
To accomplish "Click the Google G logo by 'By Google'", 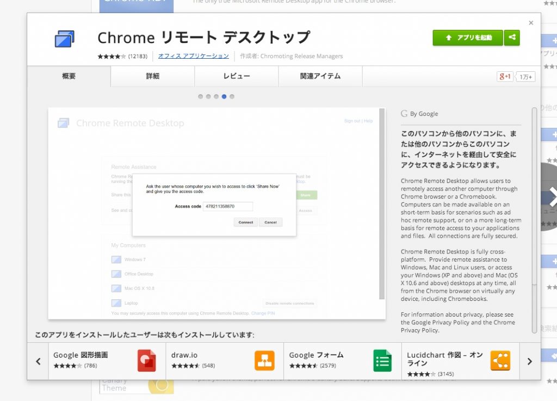I will 404,114.
